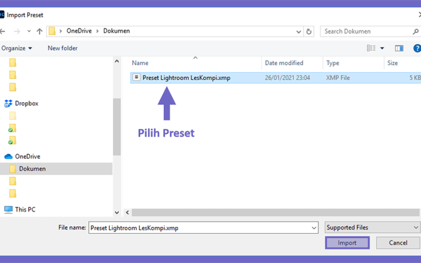Go up one folder level
Screen dimensions: 421x263
(x=39, y=32)
